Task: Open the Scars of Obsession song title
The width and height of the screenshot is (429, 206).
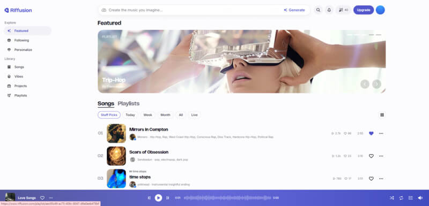Action: [x=149, y=152]
